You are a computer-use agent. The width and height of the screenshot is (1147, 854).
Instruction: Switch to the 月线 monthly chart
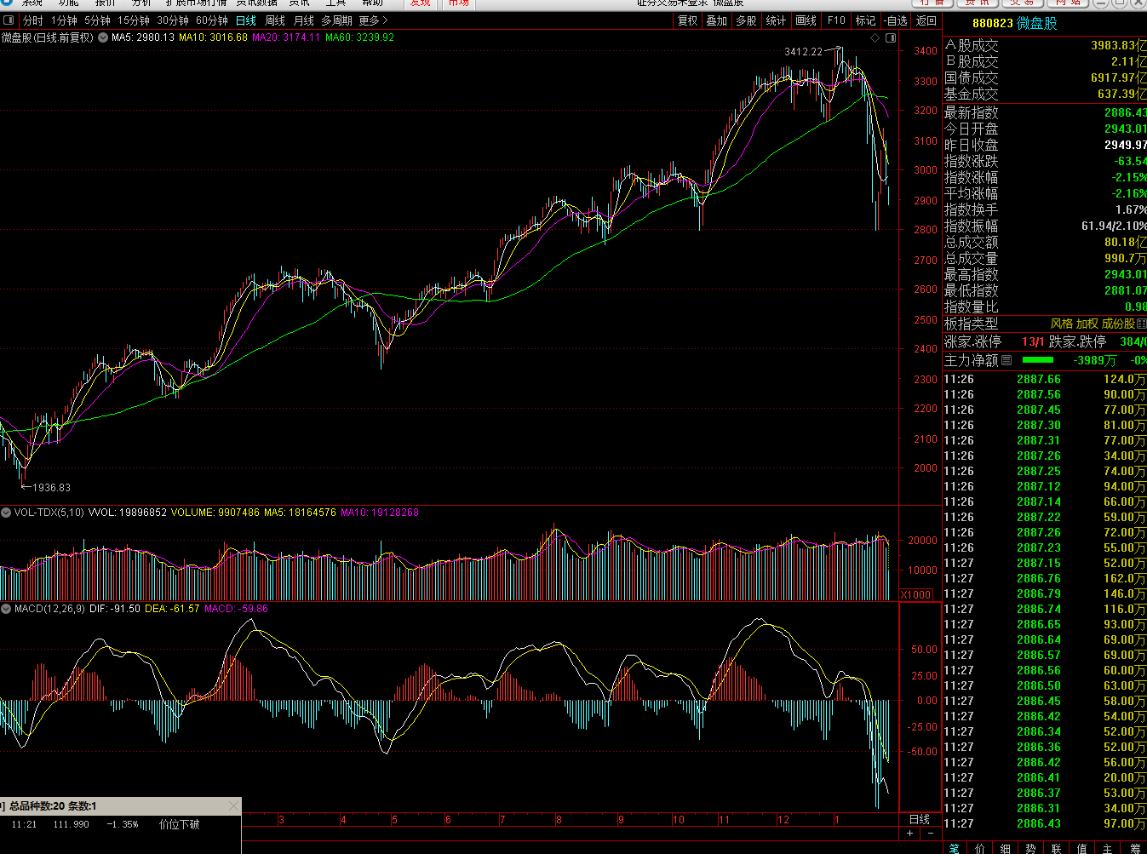click(x=303, y=20)
